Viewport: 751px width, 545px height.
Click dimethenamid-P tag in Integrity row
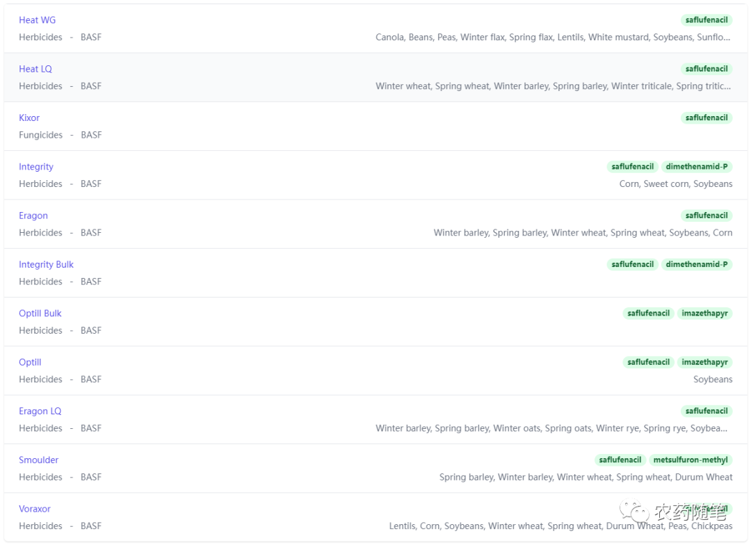point(697,167)
